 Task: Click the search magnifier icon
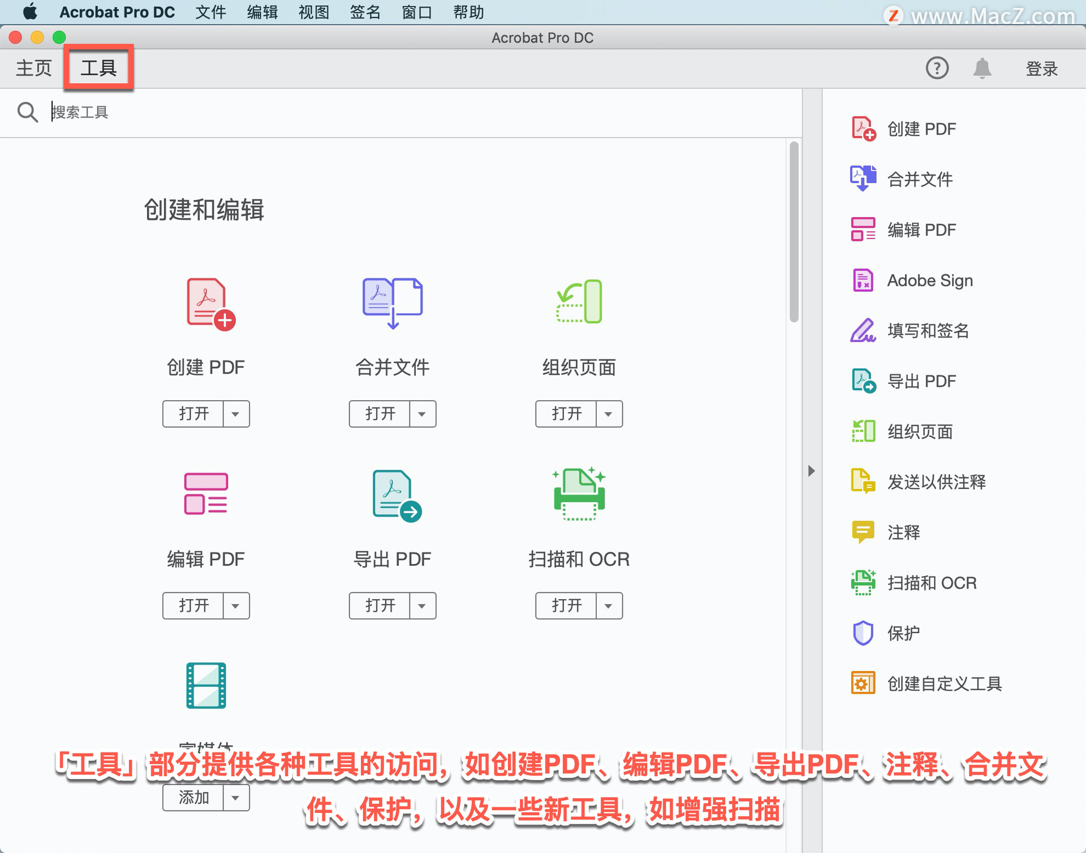(27, 112)
